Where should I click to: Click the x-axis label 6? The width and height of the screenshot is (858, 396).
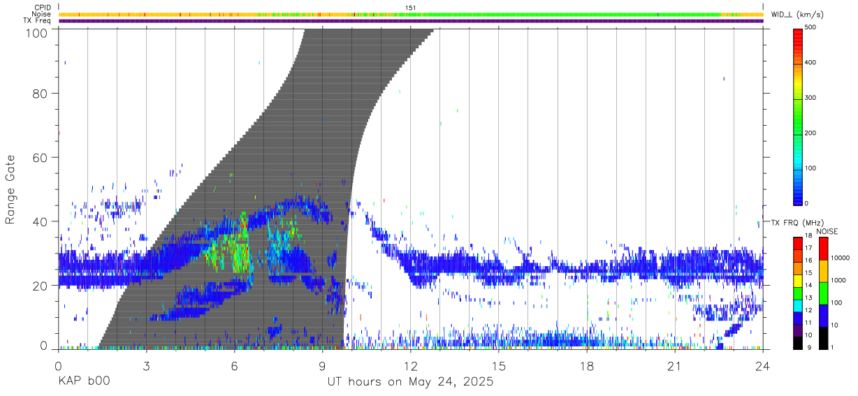[x=235, y=365]
